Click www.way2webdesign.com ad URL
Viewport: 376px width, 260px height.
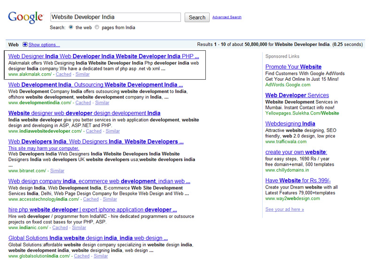click(292, 199)
